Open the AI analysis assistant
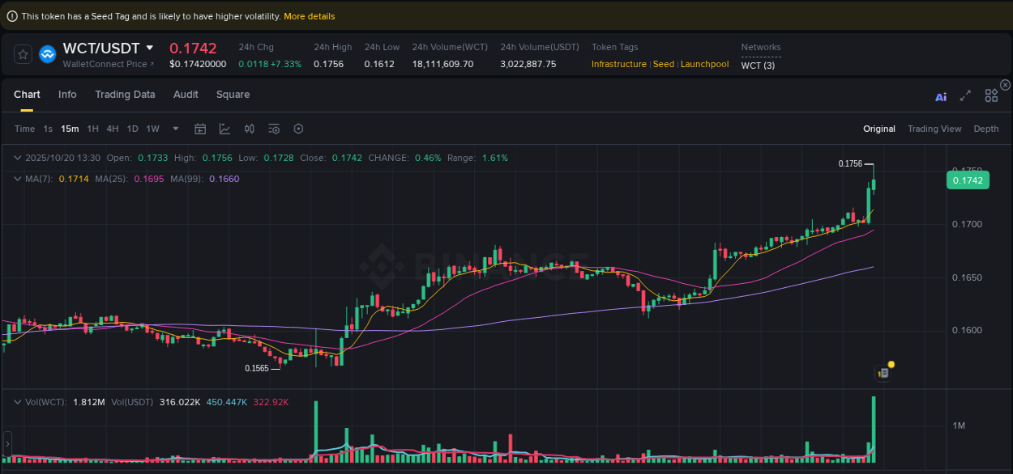Viewport: 1013px width, 474px height. coord(941,95)
